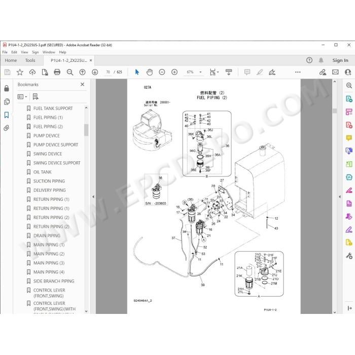Open PUMP DEVICE bookmark

47,135
